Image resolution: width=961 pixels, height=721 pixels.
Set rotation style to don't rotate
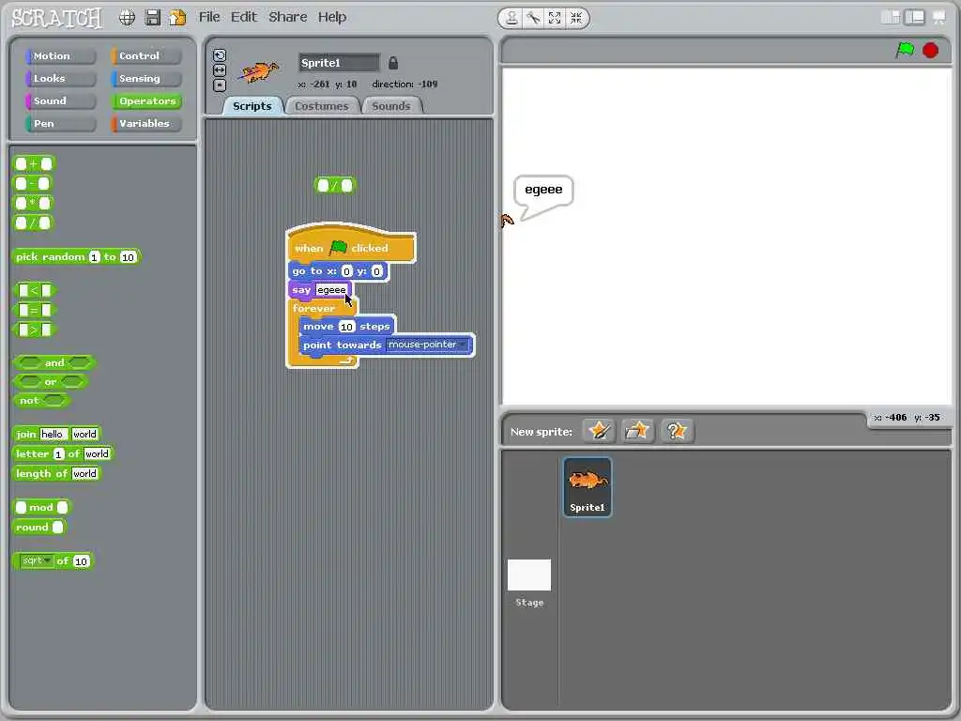pos(220,85)
